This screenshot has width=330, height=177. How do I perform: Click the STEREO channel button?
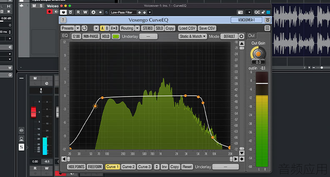click(147, 28)
